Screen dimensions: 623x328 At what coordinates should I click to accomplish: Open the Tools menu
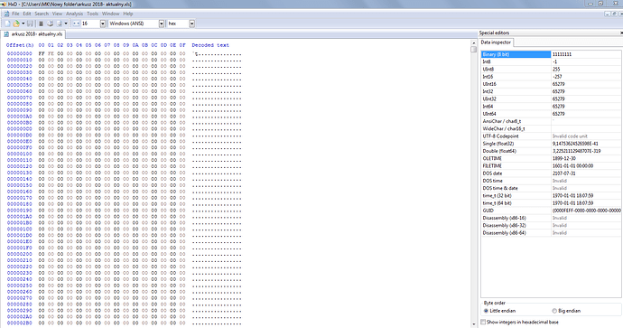click(93, 14)
